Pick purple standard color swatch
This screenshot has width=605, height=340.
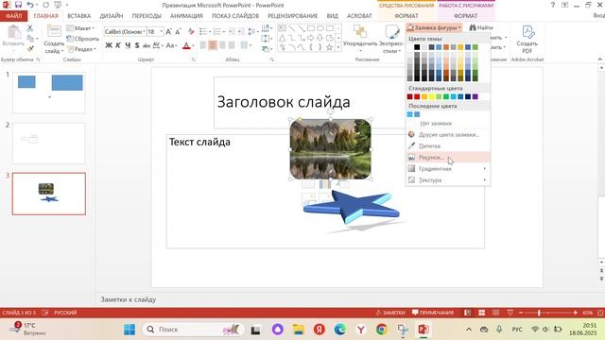(475, 96)
